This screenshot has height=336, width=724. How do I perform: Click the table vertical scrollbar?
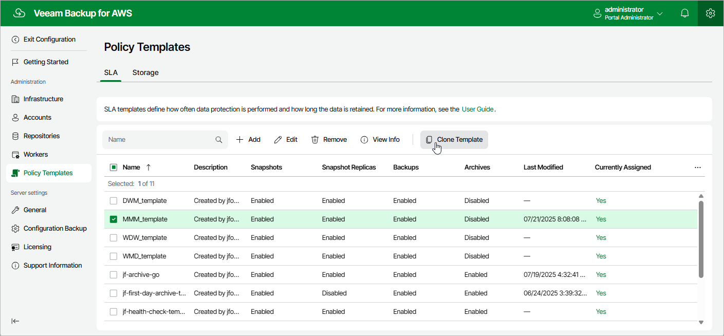pos(701,239)
